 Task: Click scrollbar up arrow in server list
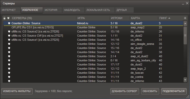pyautogui.click(x=185, y=23)
